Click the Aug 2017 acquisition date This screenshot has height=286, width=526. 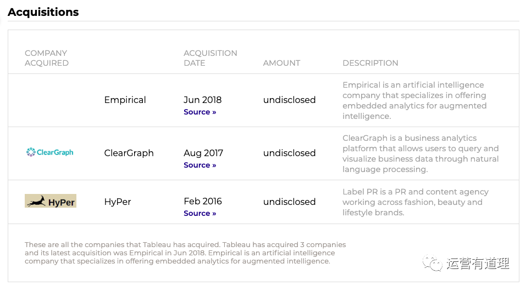[x=203, y=153]
